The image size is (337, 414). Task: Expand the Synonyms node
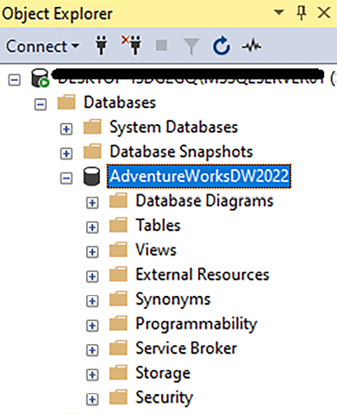(x=92, y=301)
